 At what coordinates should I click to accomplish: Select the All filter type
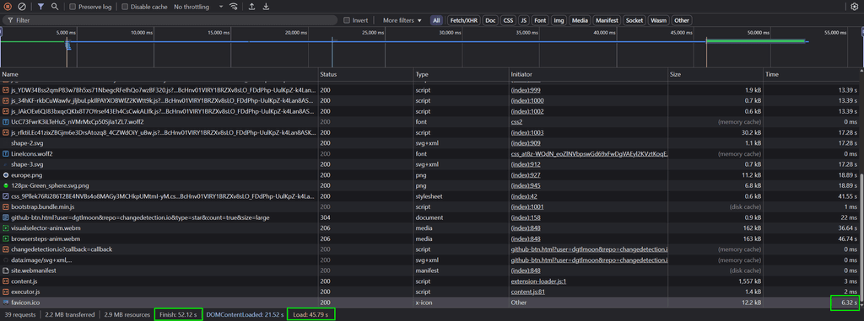(x=436, y=20)
